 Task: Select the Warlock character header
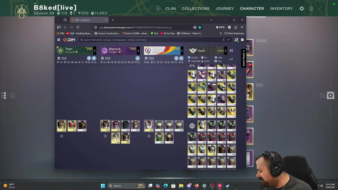pyautogui.click(x=119, y=51)
